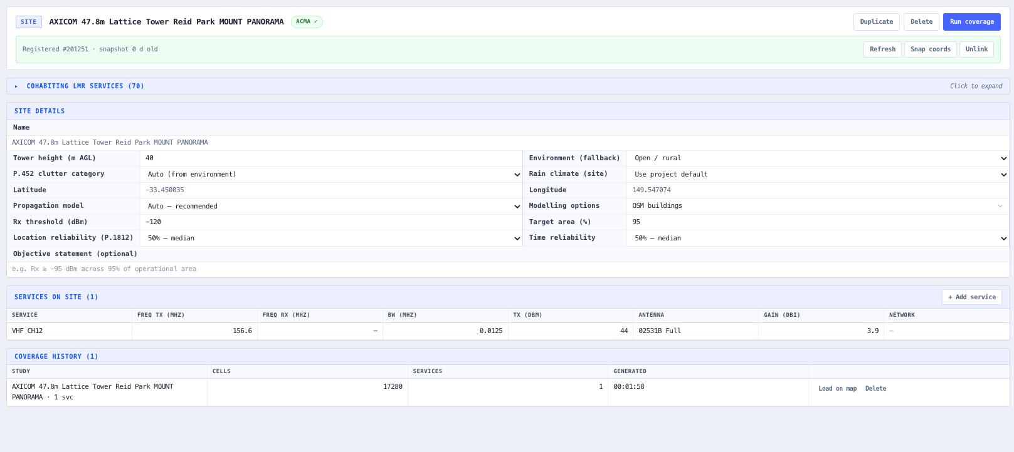Click Snap coords button
The width and height of the screenshot is (1014, 452).
(930, 49)
